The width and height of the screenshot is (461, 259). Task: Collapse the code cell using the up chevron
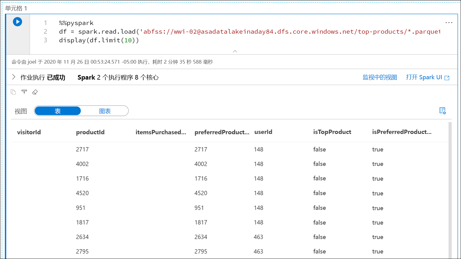coord(235,51)
